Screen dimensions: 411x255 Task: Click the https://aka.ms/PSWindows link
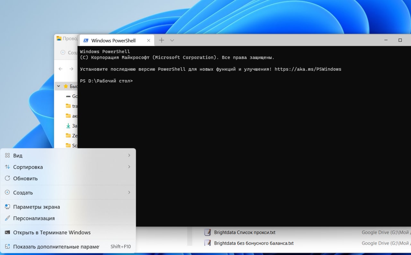308,69
